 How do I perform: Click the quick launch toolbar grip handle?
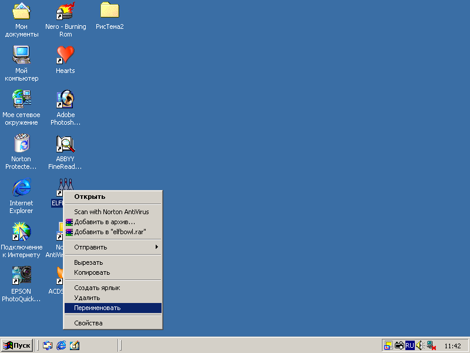click(38, 345)
